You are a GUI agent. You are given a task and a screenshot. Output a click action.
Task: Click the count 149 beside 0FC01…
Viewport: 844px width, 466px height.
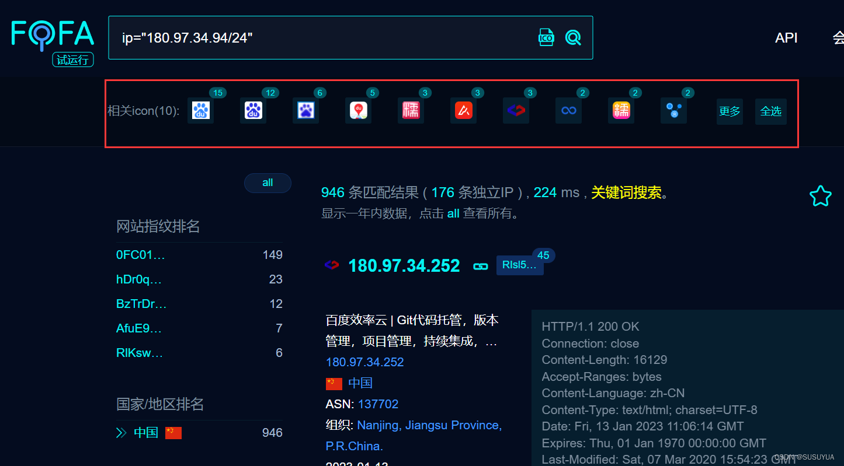(x=273, y=255)
